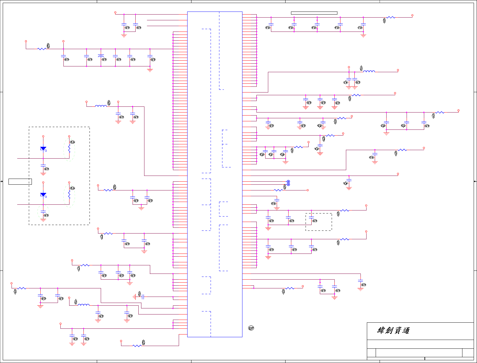Viewport: 477px width, 363px height.
Task: Click the 緯創資通 logo in the title block
Action: coord(394,331)
